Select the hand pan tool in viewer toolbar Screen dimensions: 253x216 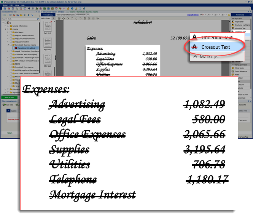tap(85, 18)
